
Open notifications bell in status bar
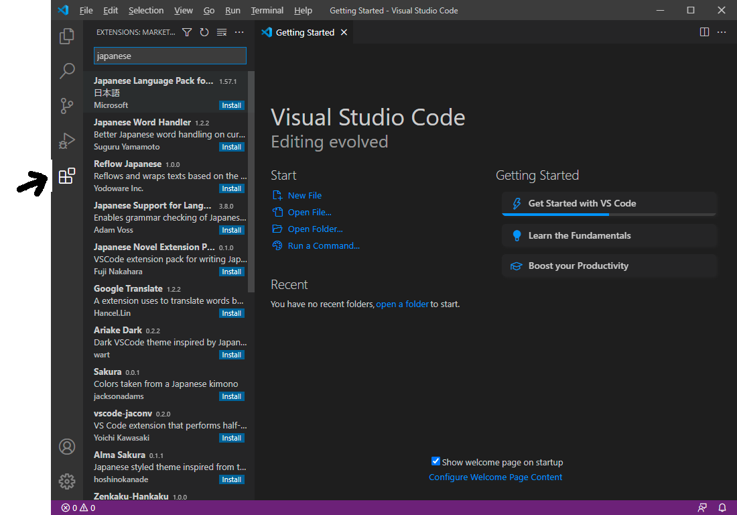point(722,508)
